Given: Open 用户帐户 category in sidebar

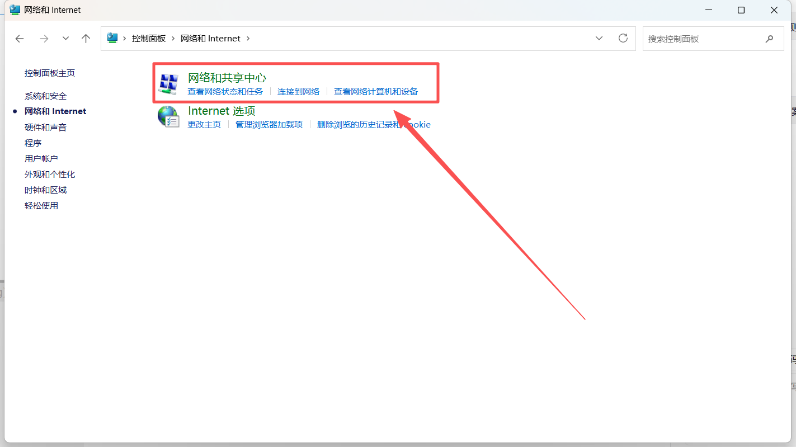Looking at the screenshot, I should [41, 159].
